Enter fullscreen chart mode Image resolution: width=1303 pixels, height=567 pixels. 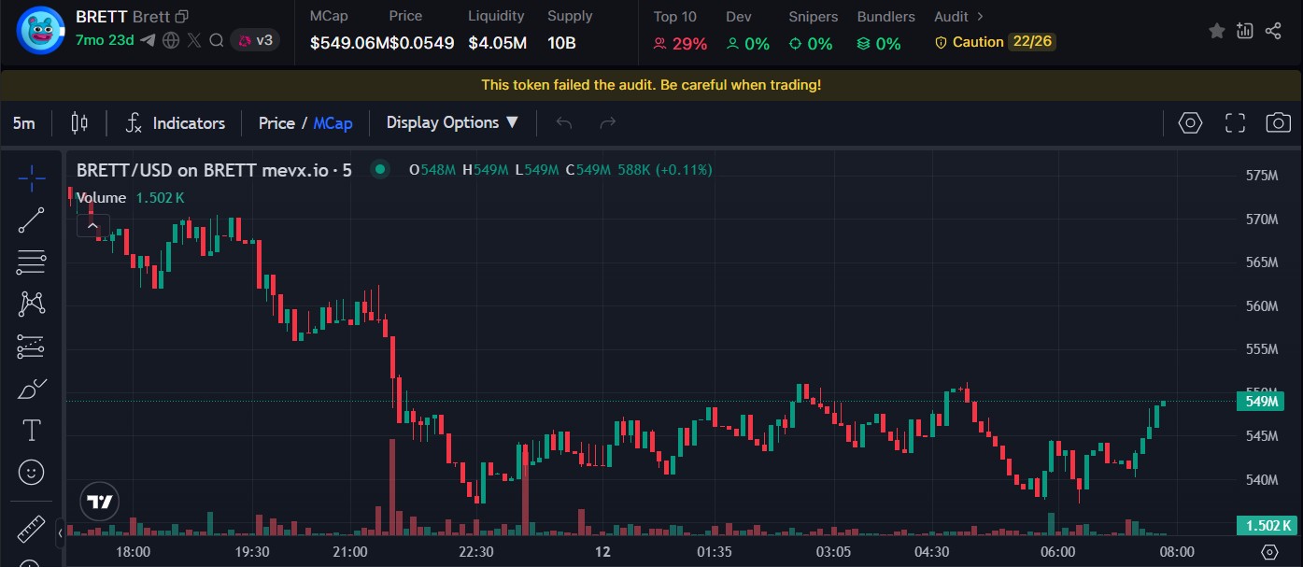click(x=1235, y=122)
